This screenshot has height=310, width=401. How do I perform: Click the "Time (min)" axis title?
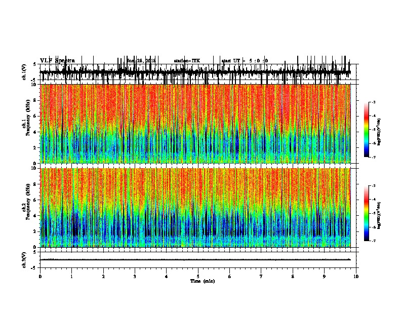coord(203,281)
